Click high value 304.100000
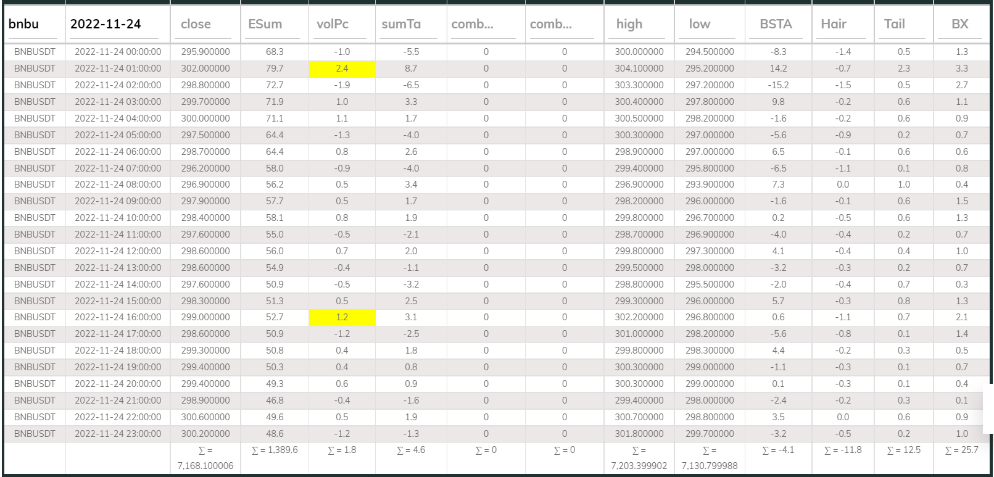Screen dimensions: 994x477 click(x=639, y=68)
